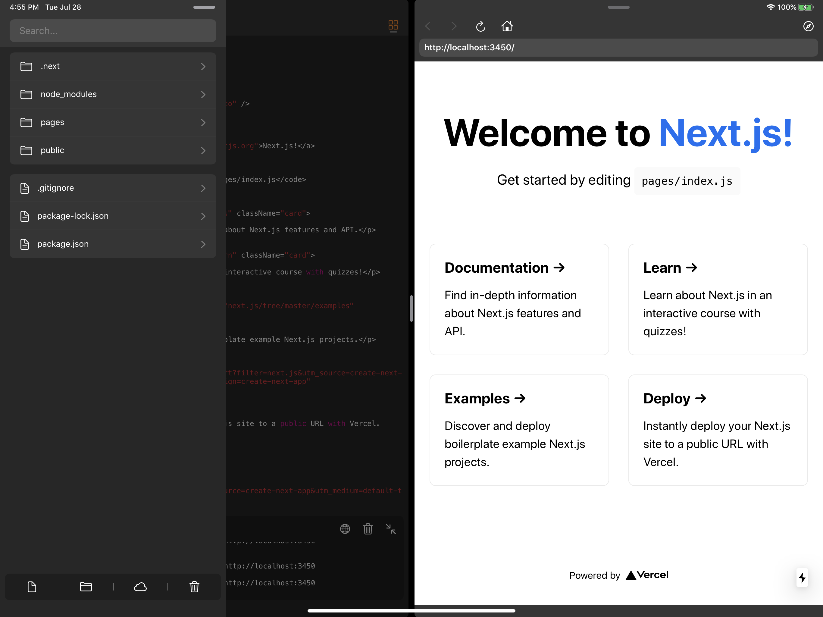This screenshot has height=617, width=823.
Task: Reload the localhost page
Action: pos(480,26)
